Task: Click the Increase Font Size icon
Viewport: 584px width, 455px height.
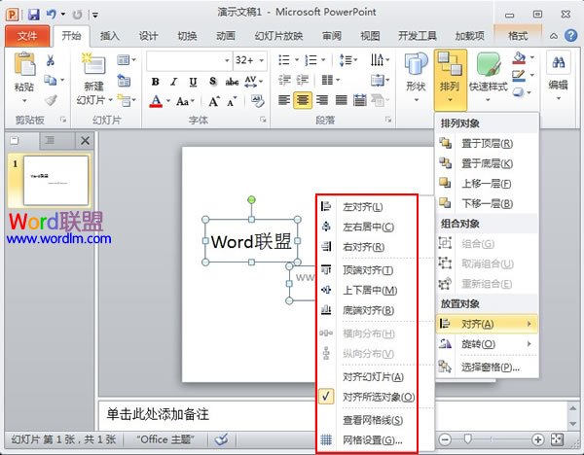Action: point(214,101)
